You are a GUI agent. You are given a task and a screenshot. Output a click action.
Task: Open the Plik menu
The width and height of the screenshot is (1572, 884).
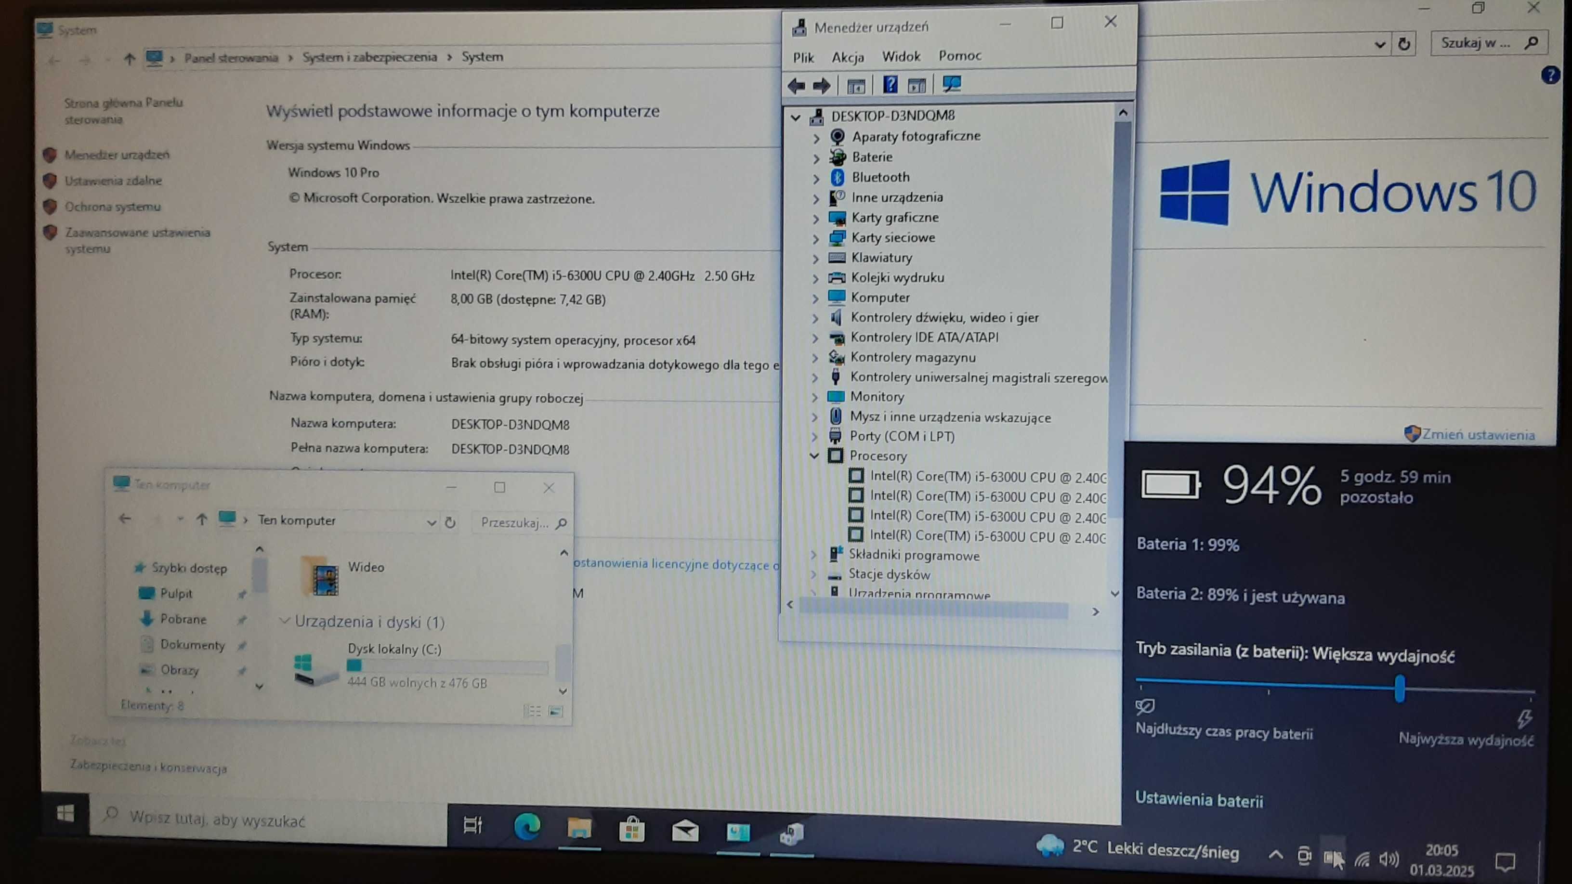[x=803, y=57]
